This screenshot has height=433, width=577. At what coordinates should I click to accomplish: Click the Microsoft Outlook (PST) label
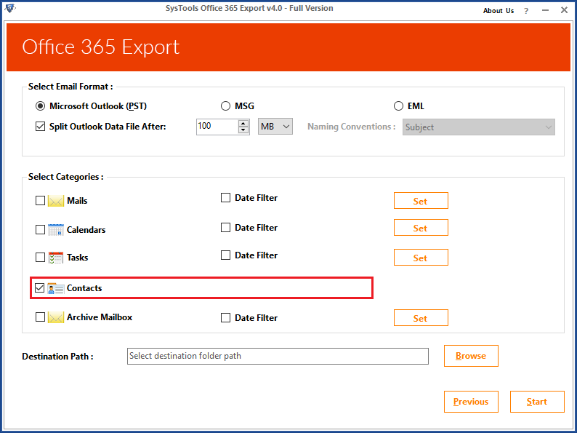pos(98,106)
